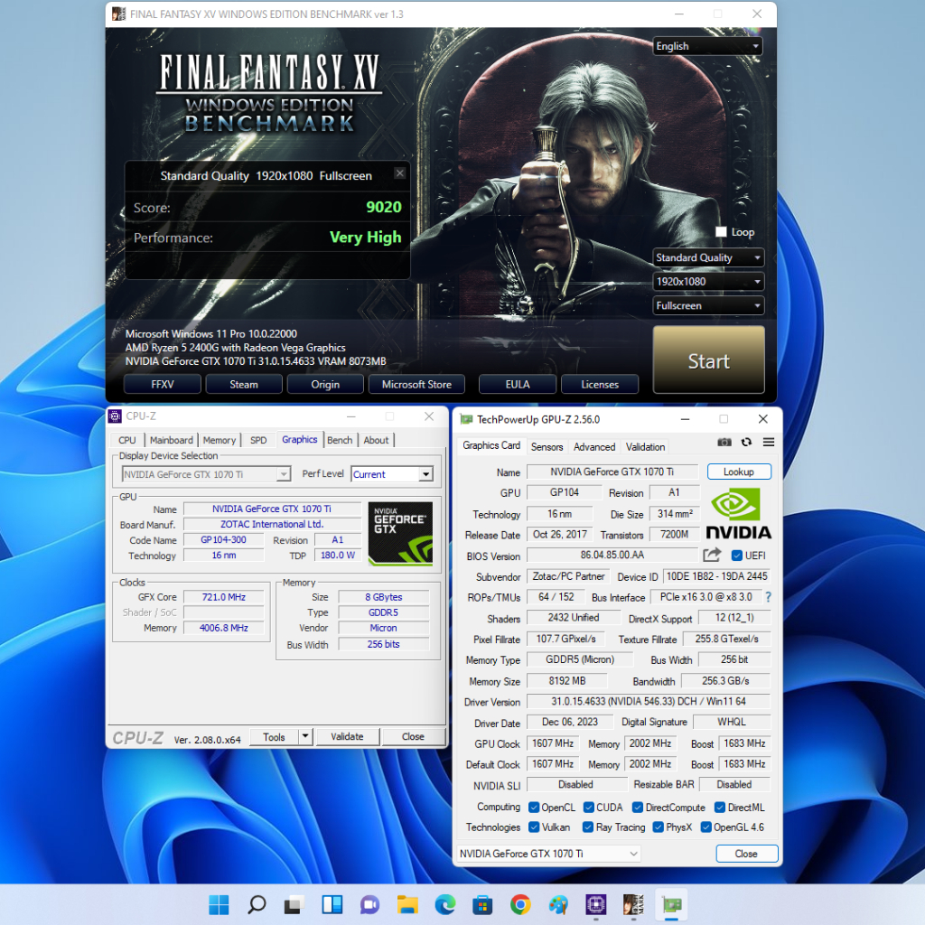Click the GPU-Z refresh icon
This screenshot has height=925, width=925.
(746, 443)
